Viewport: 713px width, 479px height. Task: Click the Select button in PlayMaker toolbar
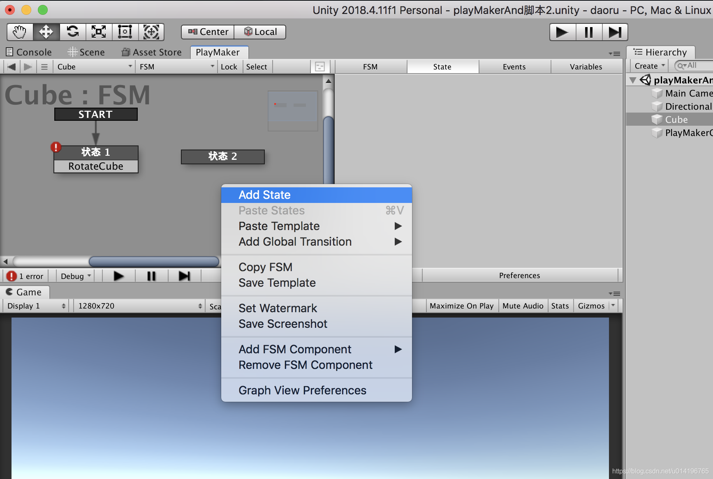[257, 67]
